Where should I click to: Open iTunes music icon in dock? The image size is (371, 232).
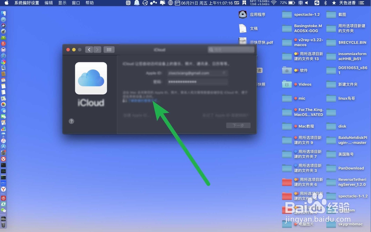click(x=3, y=141)
